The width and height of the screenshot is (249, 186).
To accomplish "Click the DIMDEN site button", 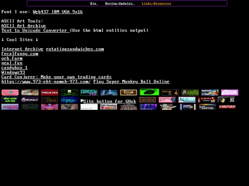I will coord(89,92).
